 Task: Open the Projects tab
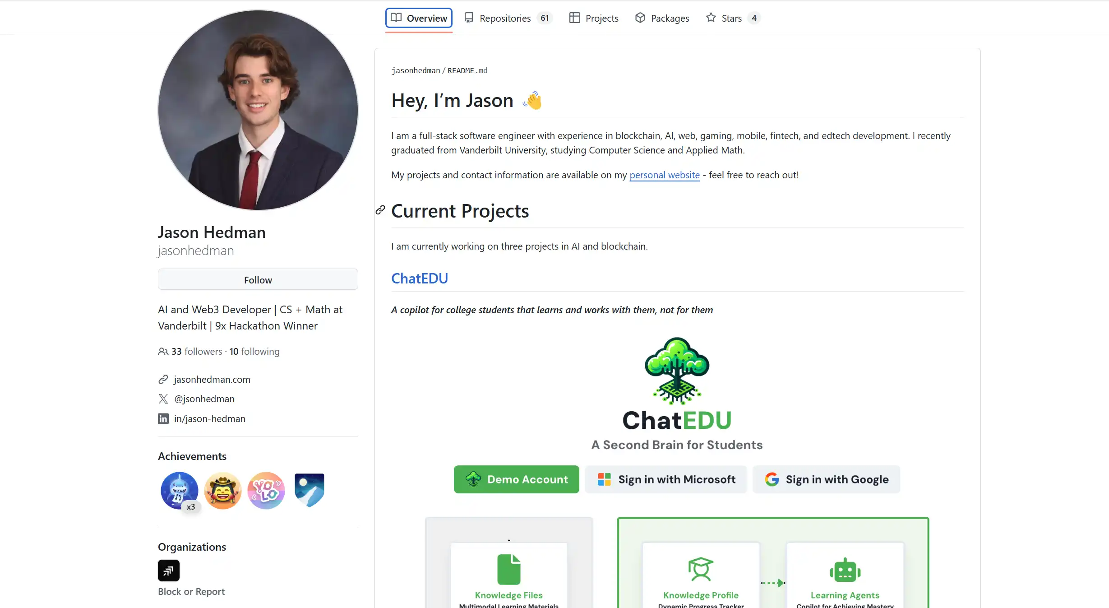pos(594,18)
